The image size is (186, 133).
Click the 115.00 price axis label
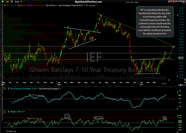click(x=181, y=8)
